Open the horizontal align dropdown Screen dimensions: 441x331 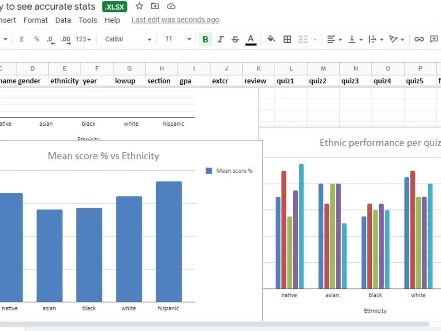tap(334, 39)
